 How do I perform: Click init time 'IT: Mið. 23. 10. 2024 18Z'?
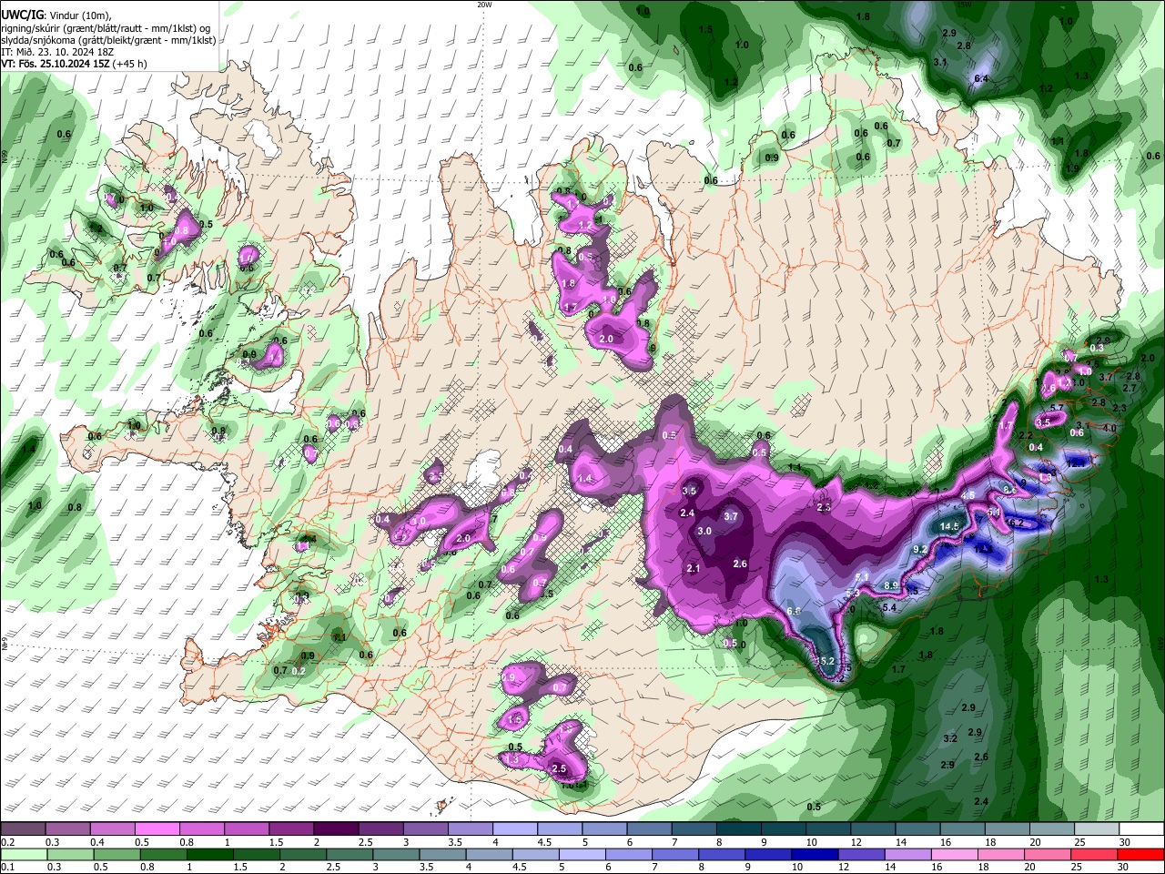click(x=56, y=52)
